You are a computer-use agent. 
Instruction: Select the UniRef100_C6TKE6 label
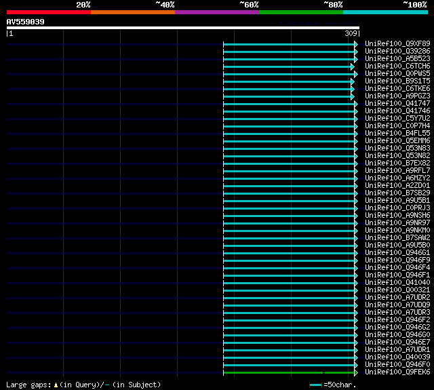[397, 89]
